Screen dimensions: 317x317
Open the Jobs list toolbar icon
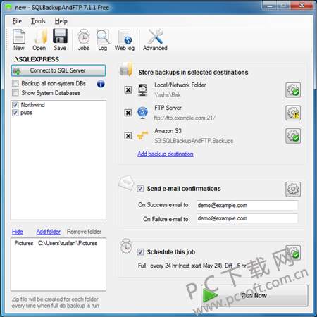pyautogui.click(x=84, y=40)
